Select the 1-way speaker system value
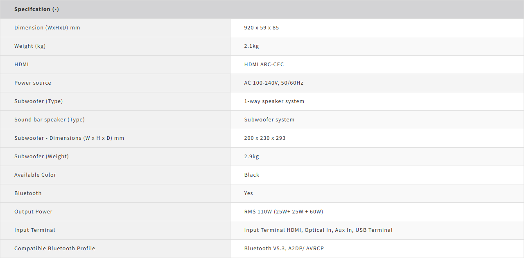 point(274,101)
